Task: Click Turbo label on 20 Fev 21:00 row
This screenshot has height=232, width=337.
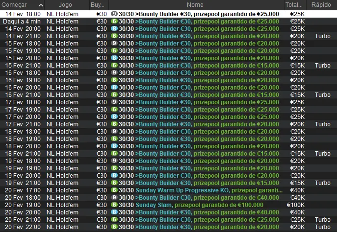Action: [323, 220]
